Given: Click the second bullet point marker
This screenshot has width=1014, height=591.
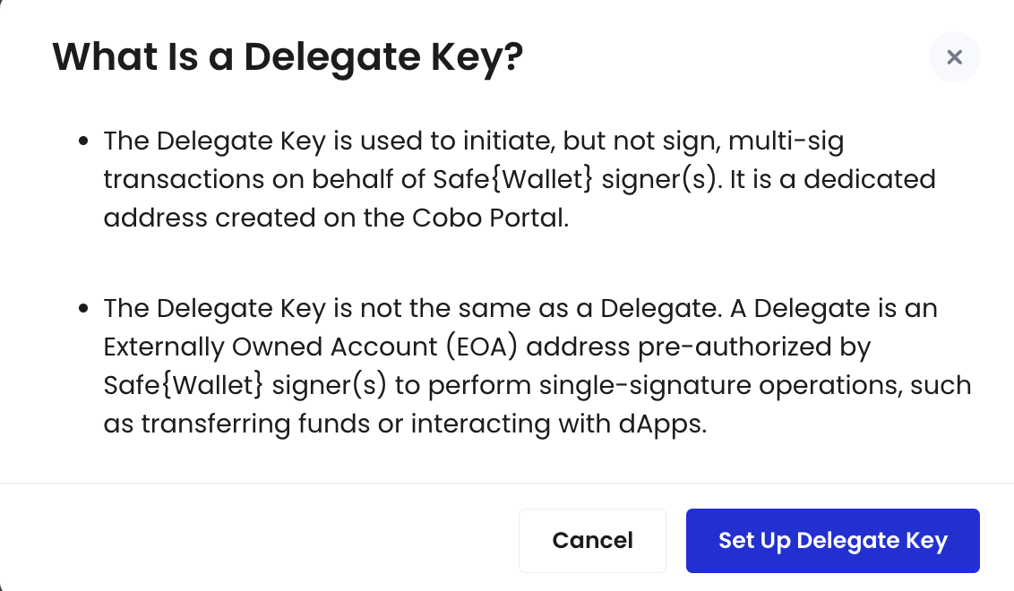Looking at the screenshot, I should click(83, 308).
